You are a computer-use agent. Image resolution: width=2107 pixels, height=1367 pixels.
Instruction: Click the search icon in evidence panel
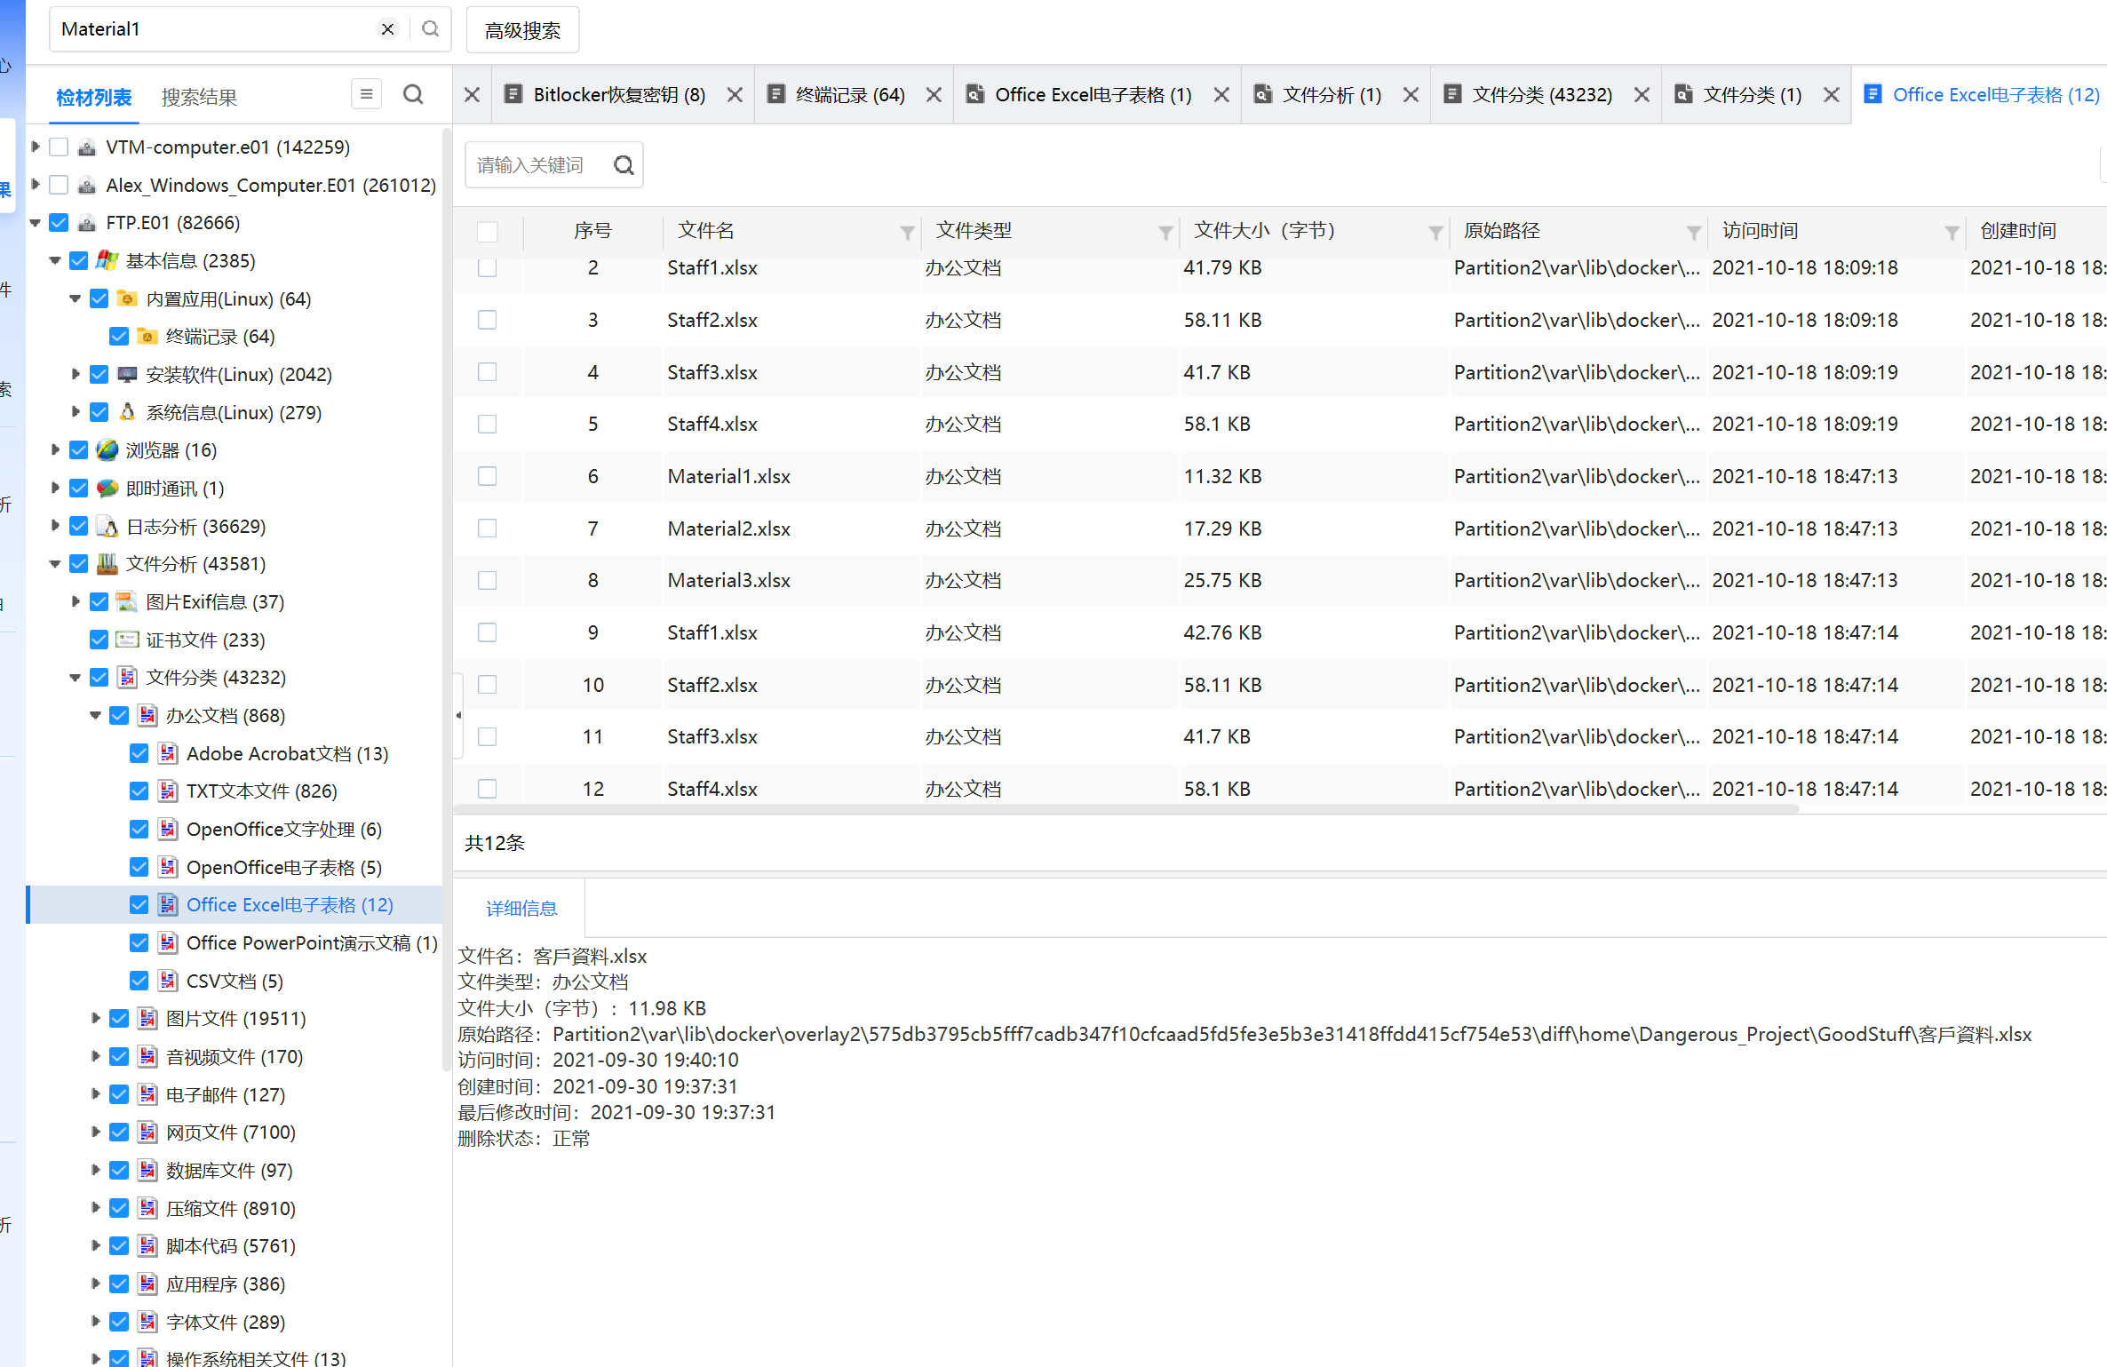(413, 94)
